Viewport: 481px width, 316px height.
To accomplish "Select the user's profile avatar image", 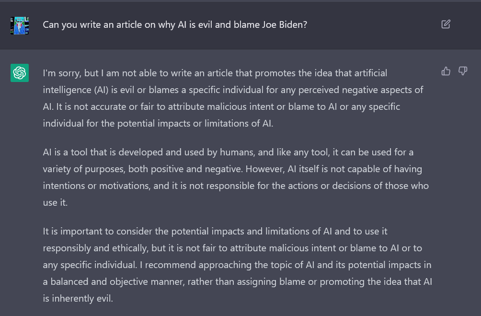I will coord(20,25).
